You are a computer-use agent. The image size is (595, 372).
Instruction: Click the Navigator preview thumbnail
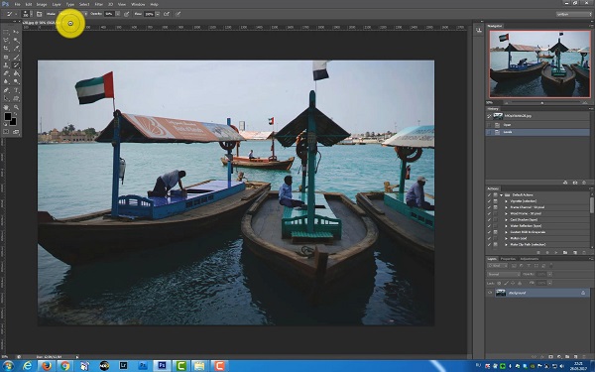click(x=539, y=64)
